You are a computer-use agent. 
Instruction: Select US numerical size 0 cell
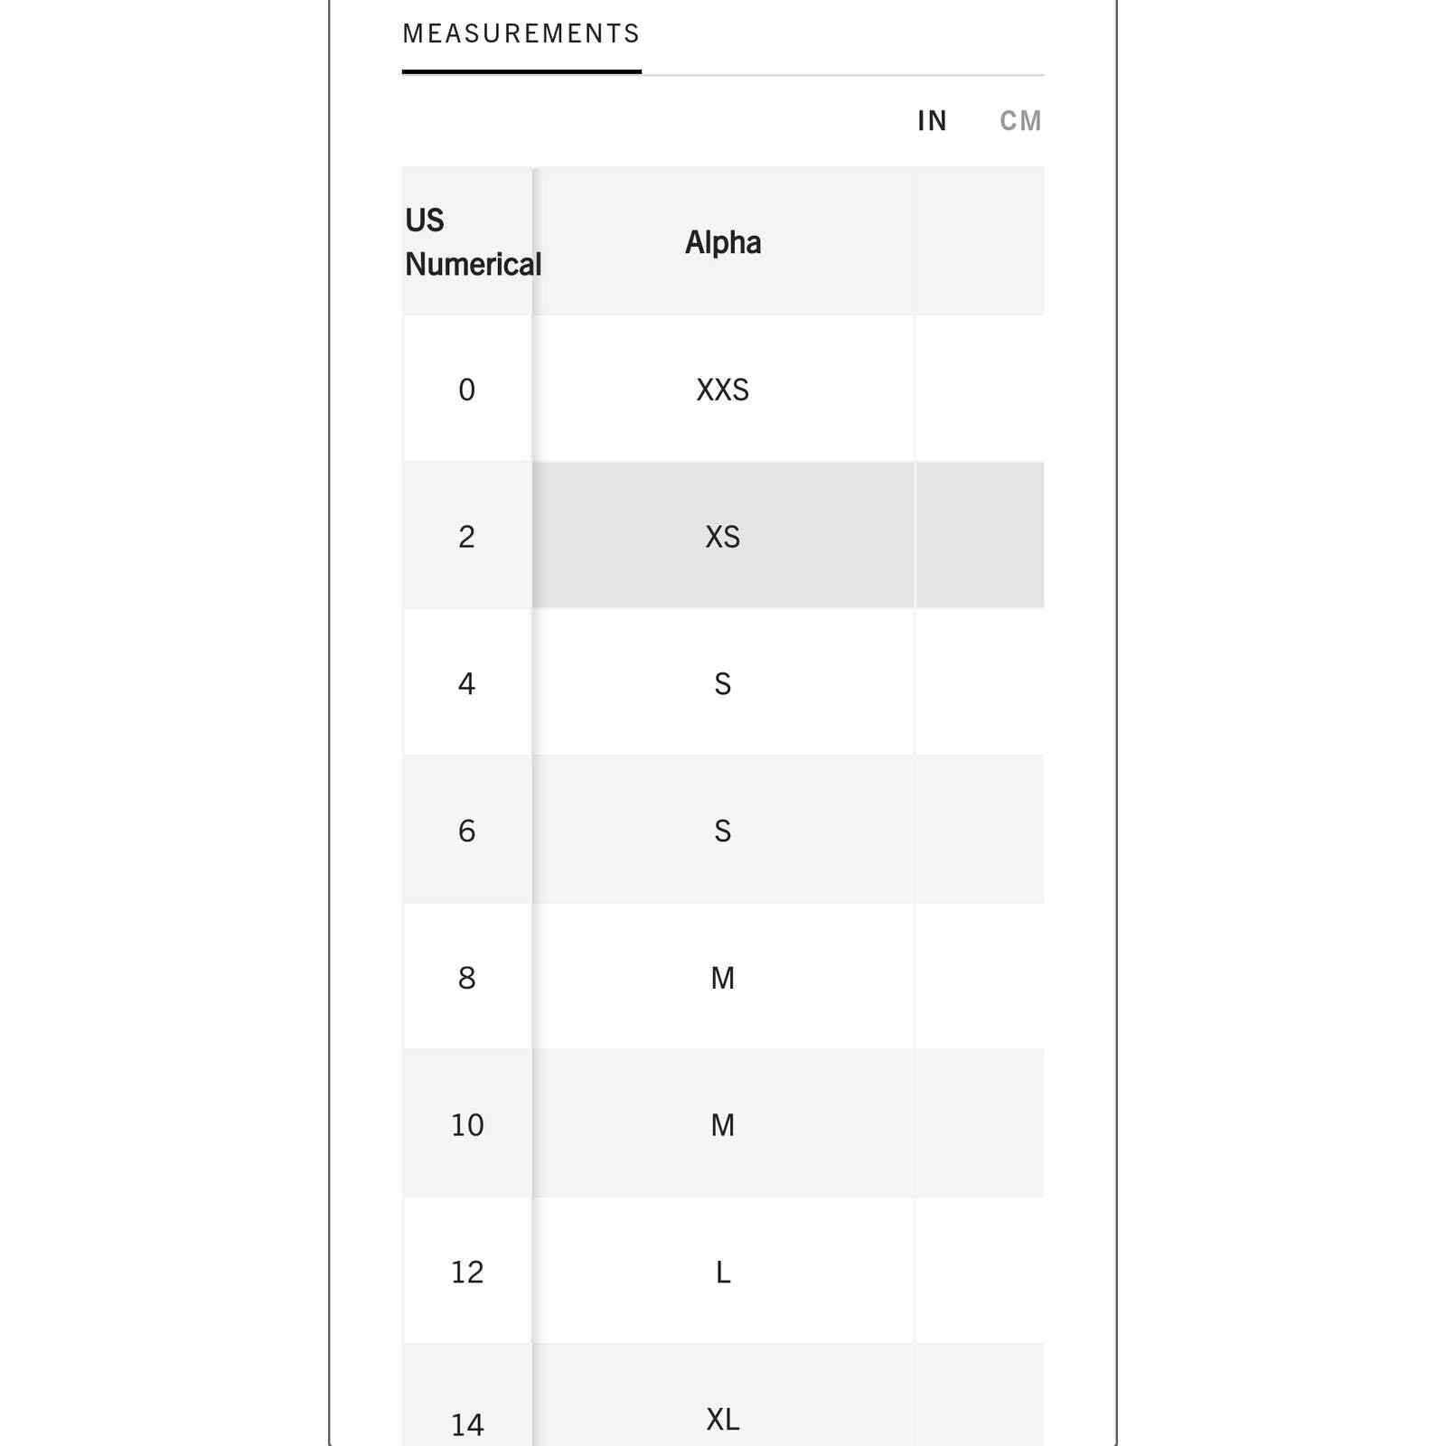click(x=466, y=390)
